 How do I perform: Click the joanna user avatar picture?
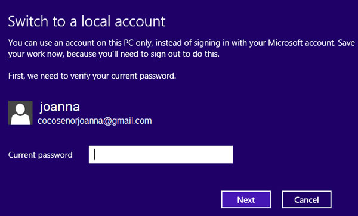[x=20, y=112]
